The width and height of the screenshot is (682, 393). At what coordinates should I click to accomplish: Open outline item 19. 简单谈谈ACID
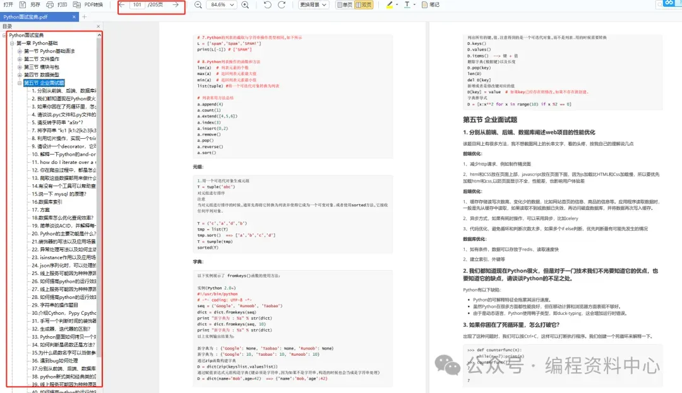(64, 225)
